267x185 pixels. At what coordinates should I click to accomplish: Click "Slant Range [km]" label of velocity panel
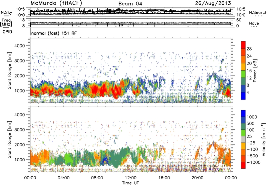(x=9, y=139)
